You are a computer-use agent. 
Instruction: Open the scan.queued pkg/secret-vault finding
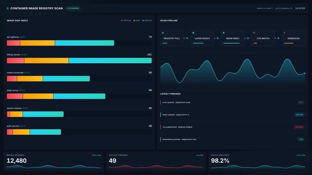[x=232, y=102]
